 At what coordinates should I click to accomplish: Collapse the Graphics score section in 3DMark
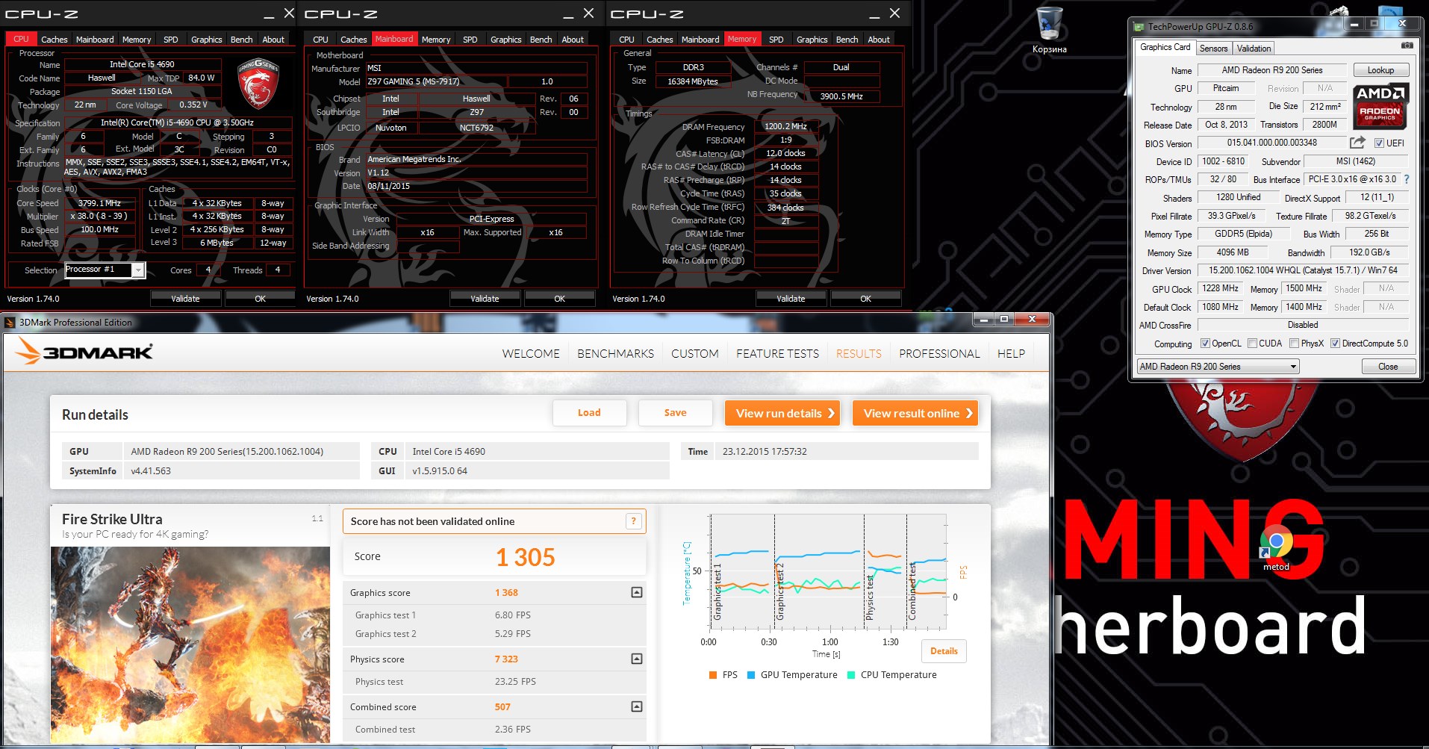637,592
